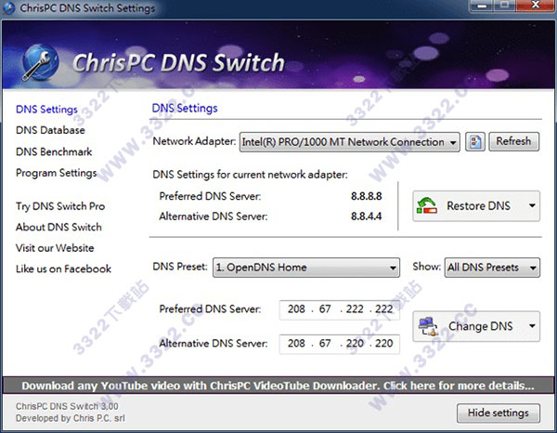Open Program Settings in the sidebar
Viewport: 557px width, 433px height.
56,173
